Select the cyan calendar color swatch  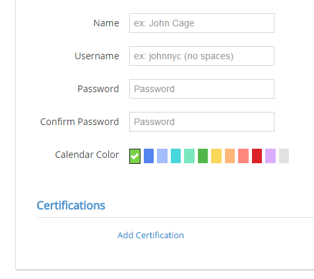(175, 156)
